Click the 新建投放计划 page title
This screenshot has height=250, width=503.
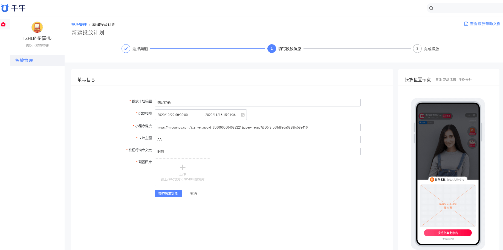(x=88, y=32)
